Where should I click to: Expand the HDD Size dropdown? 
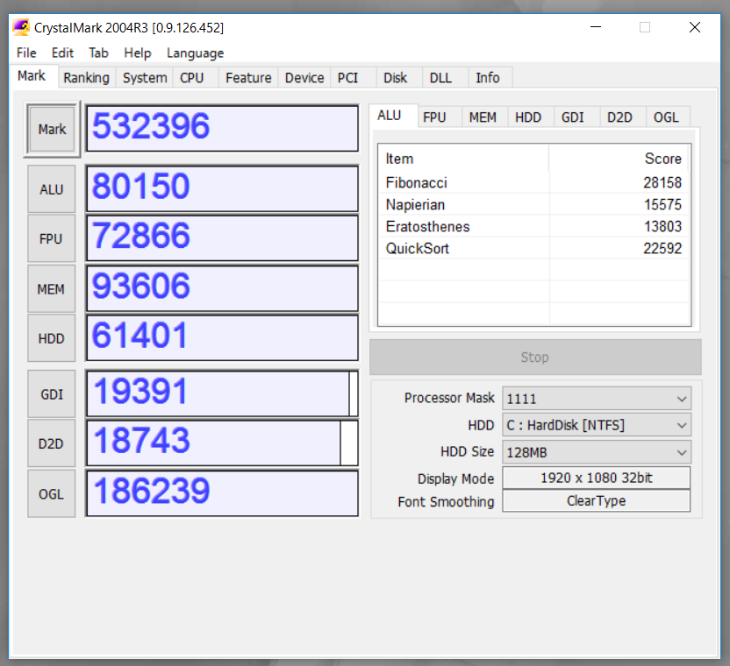[x=597, y=452]
